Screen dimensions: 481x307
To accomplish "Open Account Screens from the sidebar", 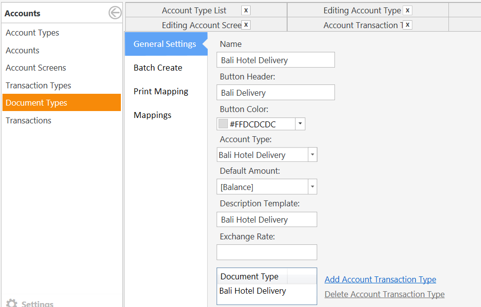I will click(x=36, y=68).
